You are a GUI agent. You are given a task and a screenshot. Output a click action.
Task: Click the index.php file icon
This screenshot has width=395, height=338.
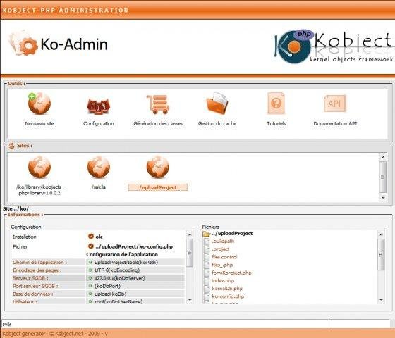pos(207,281)
